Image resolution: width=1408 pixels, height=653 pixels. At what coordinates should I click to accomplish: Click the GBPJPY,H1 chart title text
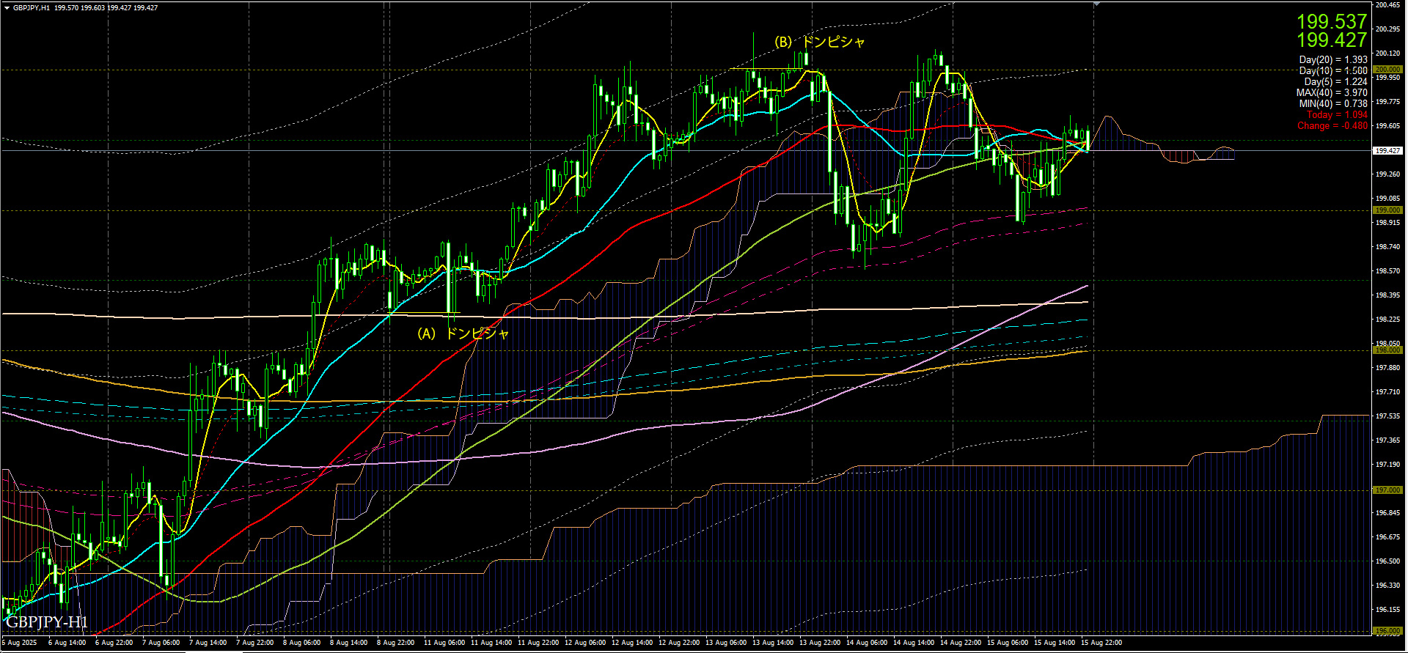pos(32,7)
